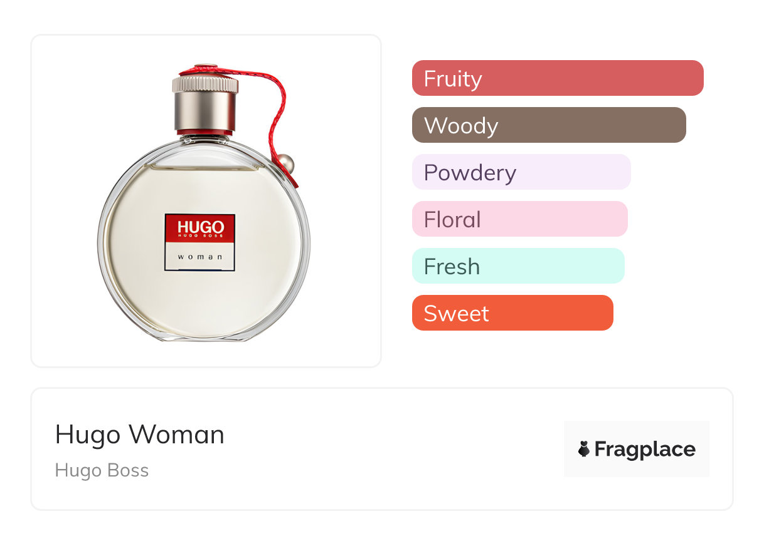Click the Hugo Woman title text
The width and height of the screenshot is (764, 541).
(x=140, y=435)
